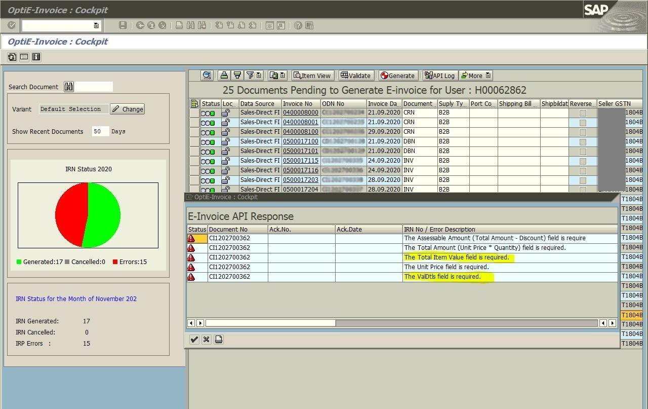Click the Cancel X icon in the toolbar
648x409 pixels.
pos(162,25)
